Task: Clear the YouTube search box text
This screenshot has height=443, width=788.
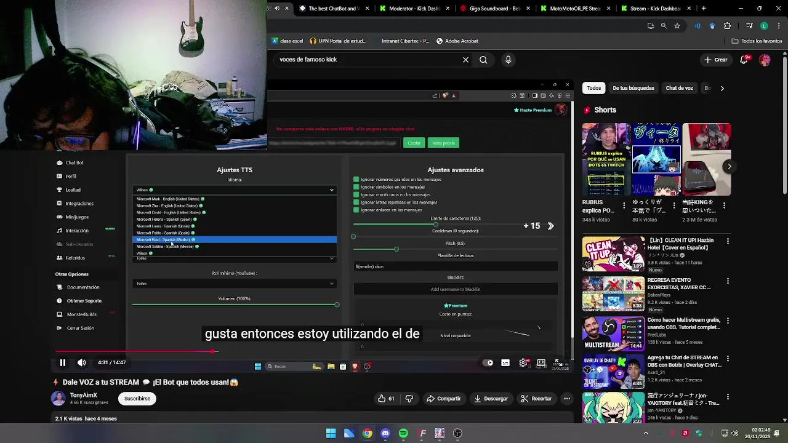Action: pyautogui.click(x=465, y=60)
